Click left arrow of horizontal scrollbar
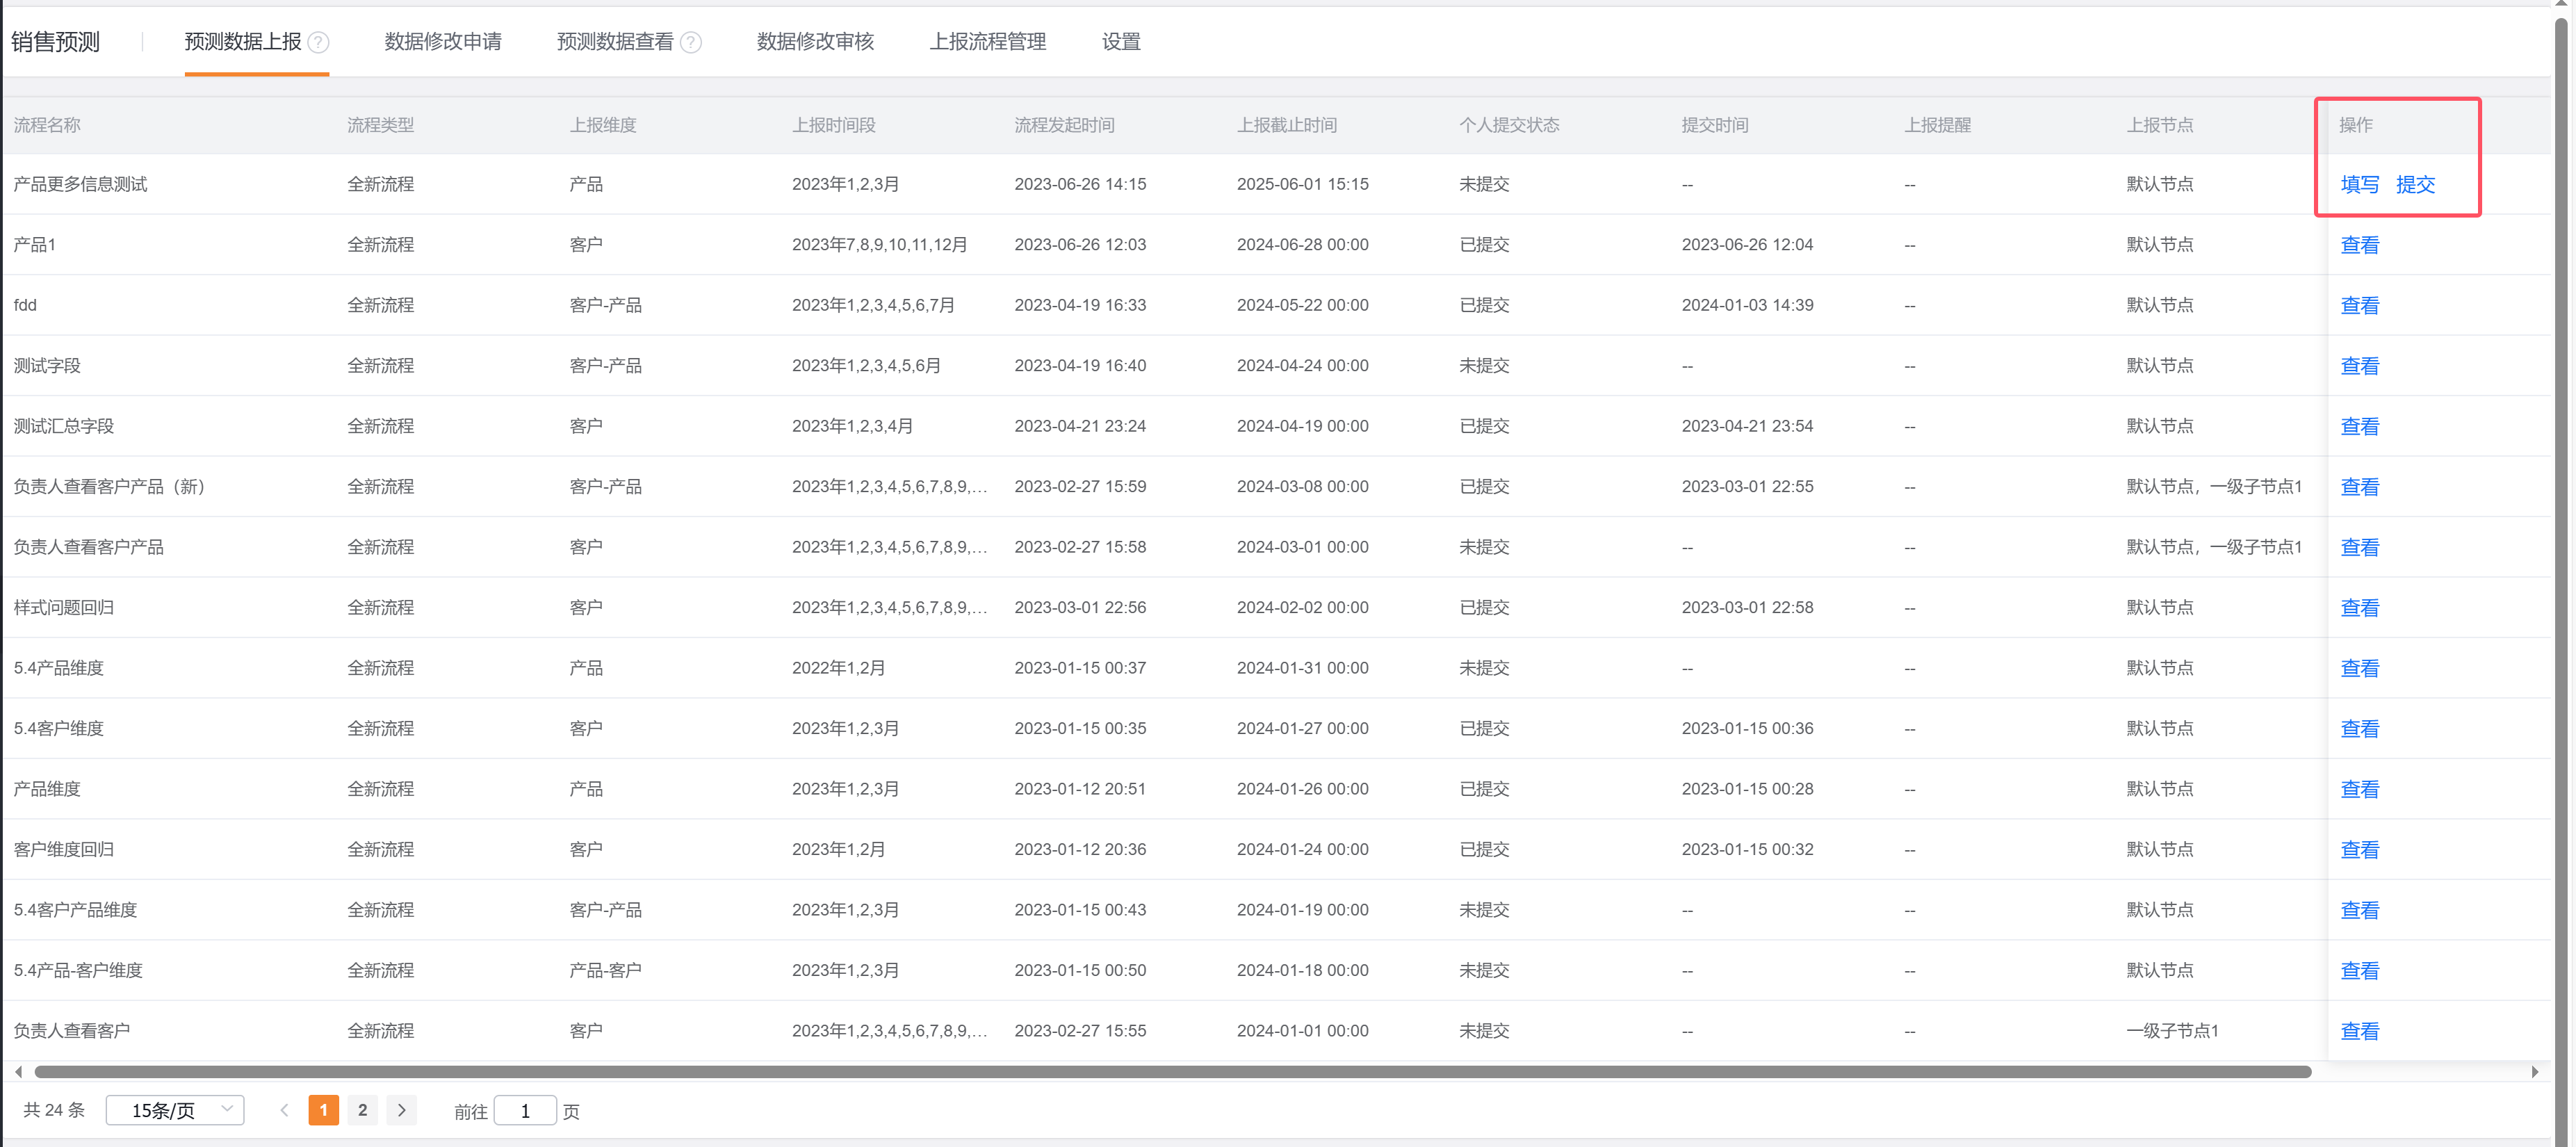The width and height of the screenshot is (2576, 1147). coord(18,1071)
